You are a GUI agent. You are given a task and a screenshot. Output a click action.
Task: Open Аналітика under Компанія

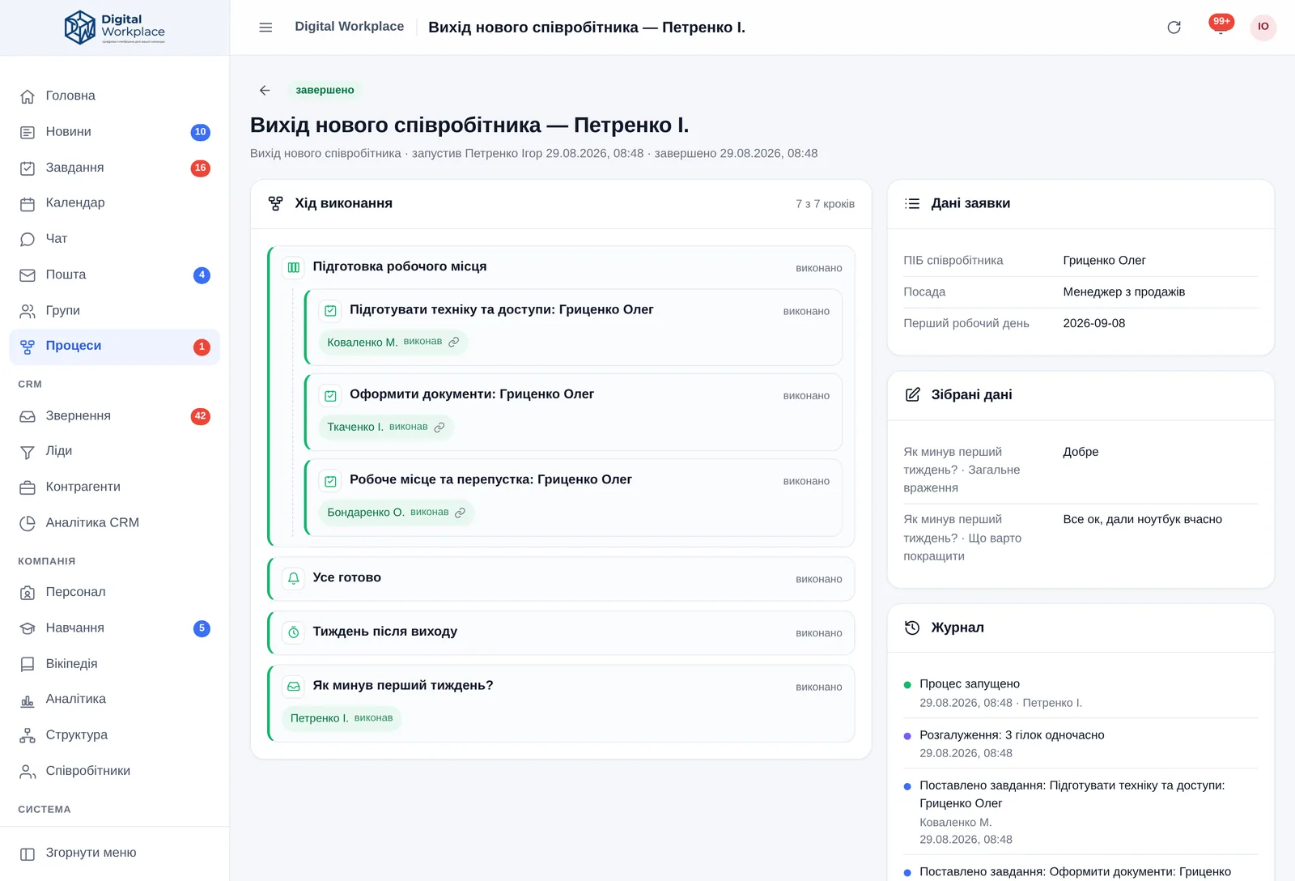click(114, 699)
